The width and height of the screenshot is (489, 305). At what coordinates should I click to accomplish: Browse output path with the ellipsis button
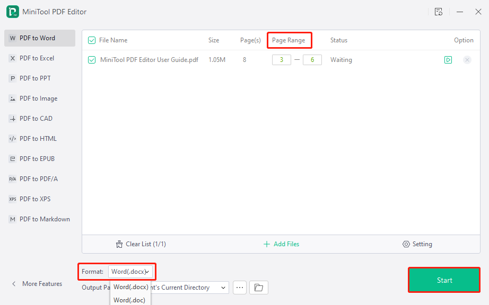coord(240,288)
